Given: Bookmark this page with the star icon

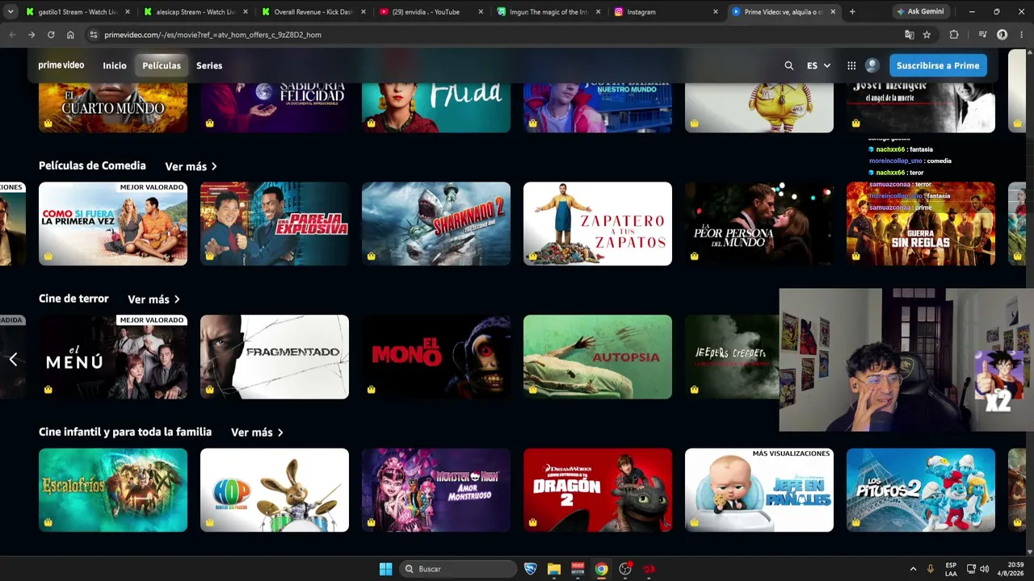Looking at the screenshot, I should 927,35.
